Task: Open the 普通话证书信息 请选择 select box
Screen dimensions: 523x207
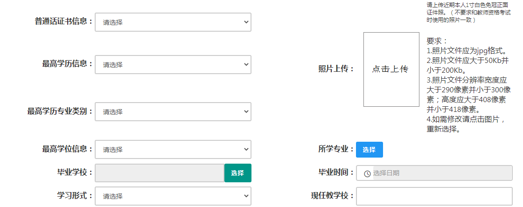Action: pos(173,22)
